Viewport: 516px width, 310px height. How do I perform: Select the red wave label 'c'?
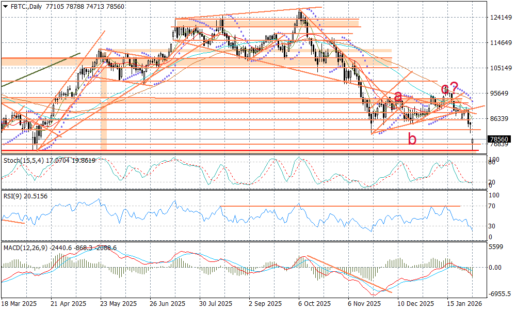click(x=444, y=89)
